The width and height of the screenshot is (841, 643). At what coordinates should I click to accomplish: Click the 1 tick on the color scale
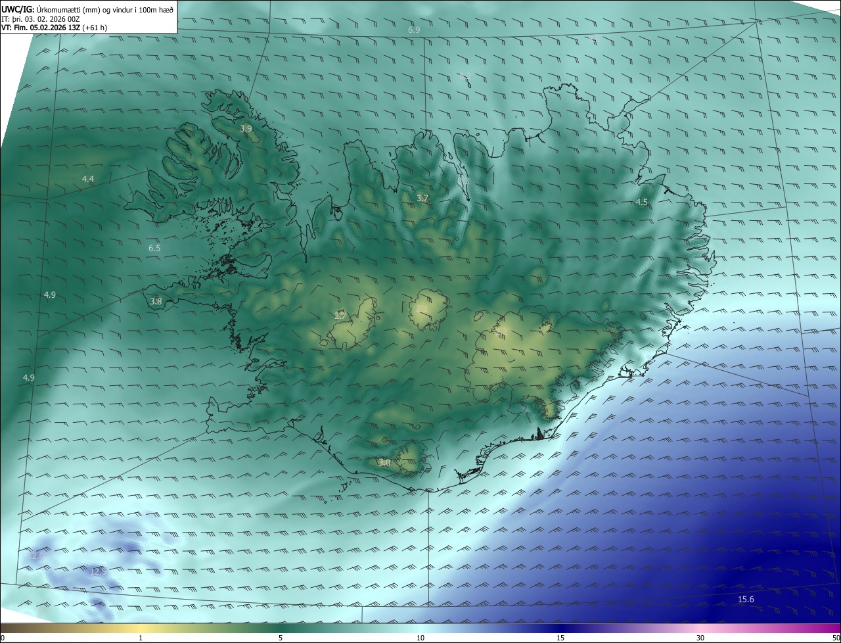click(x=141, y=638)
